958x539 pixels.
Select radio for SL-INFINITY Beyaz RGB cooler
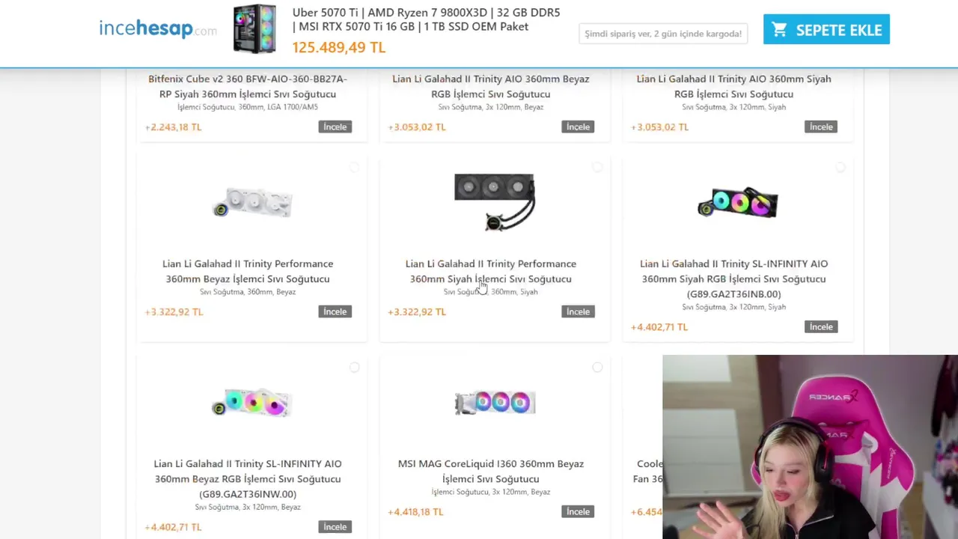pos(354,368)
